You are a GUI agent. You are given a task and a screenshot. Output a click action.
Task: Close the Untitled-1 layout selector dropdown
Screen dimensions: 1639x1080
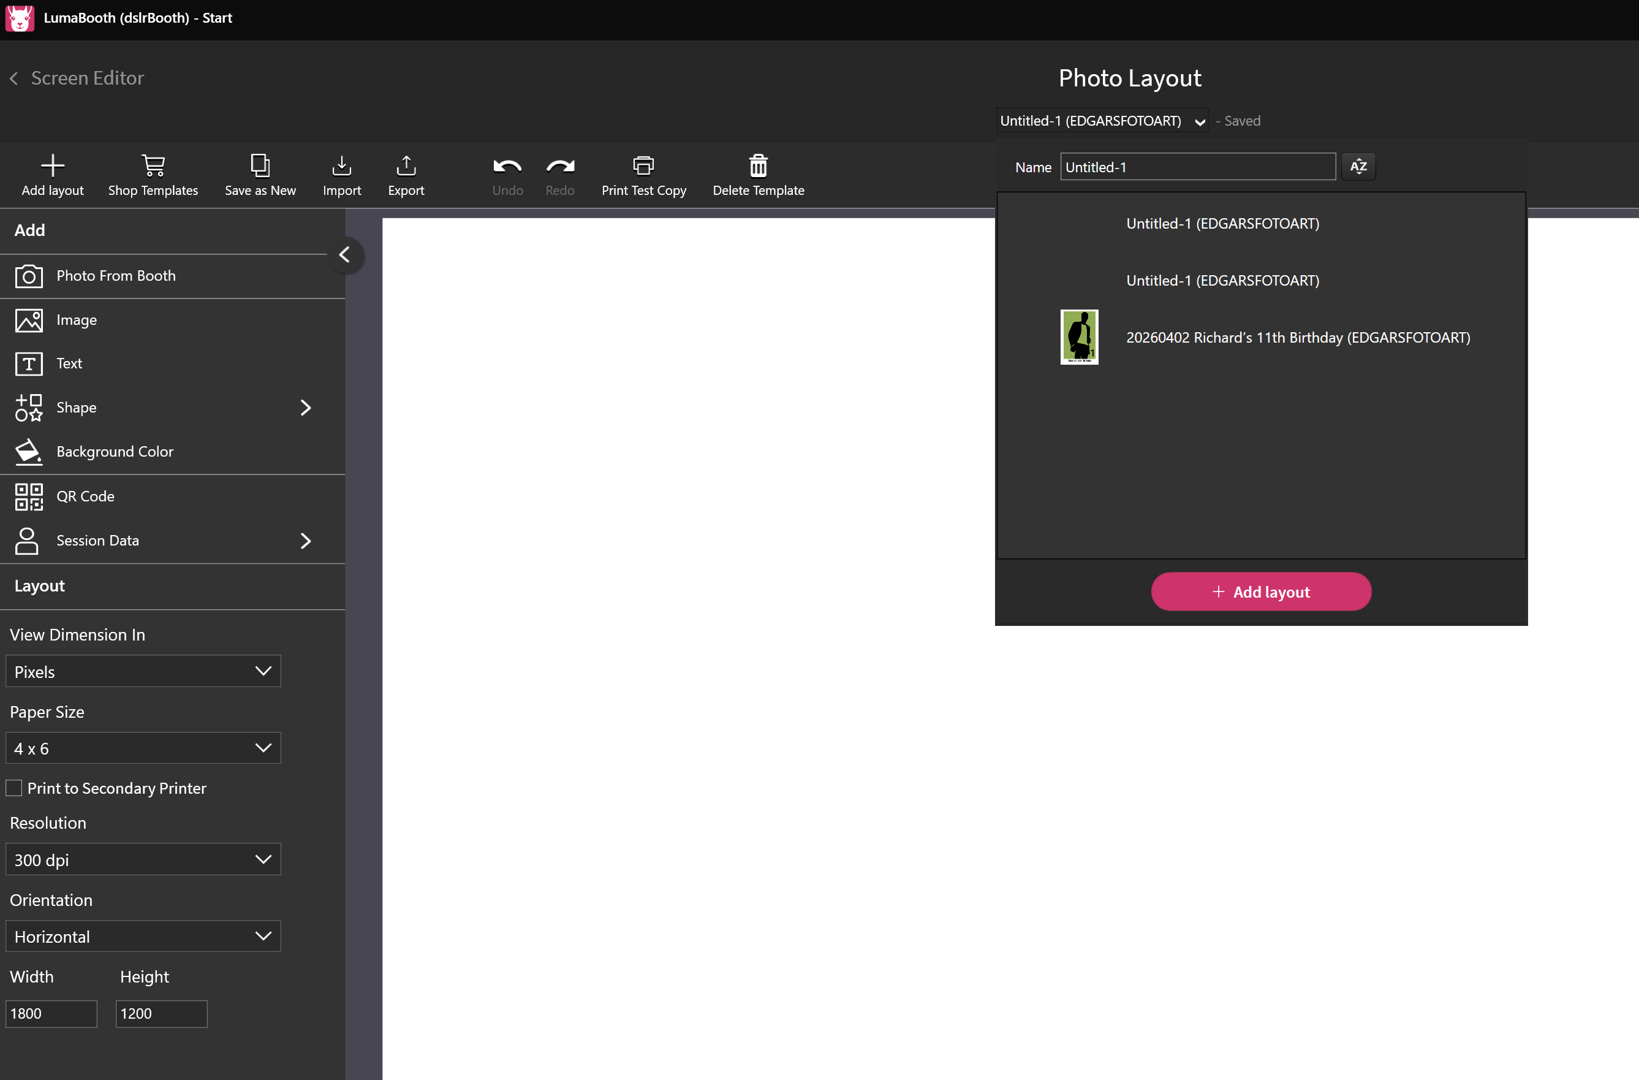click(1102, 121)
